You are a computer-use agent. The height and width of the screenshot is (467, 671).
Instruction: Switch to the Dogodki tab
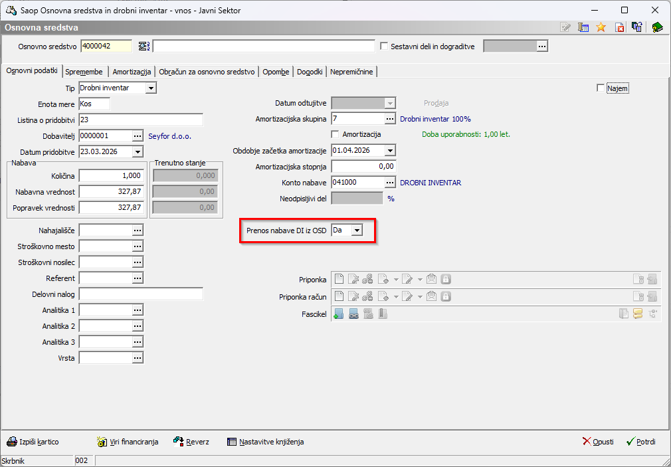coord(310,72)
